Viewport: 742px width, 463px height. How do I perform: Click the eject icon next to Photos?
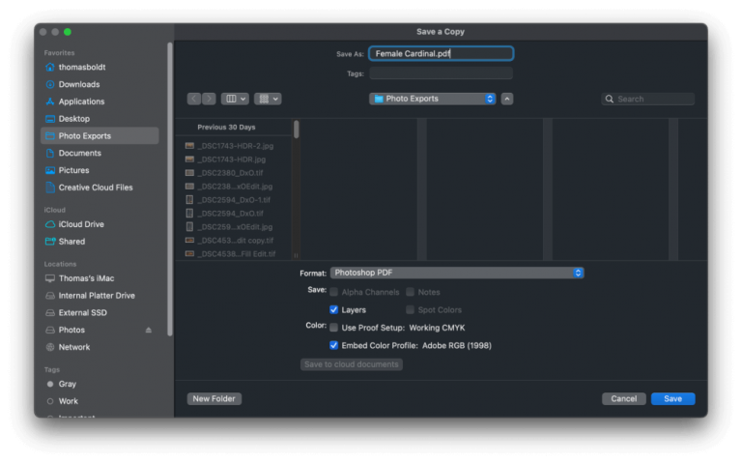tap(149, 331)
